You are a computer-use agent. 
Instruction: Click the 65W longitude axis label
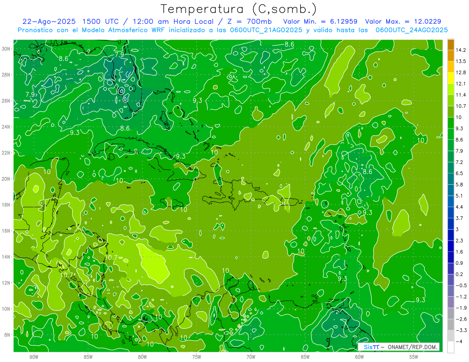(x=305, y=357)
